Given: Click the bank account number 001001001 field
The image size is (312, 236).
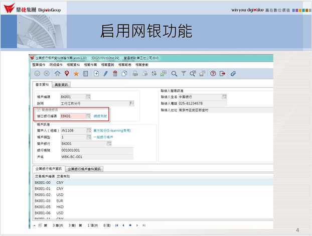Looking at the screenshot, I should [x=97, y=150].
